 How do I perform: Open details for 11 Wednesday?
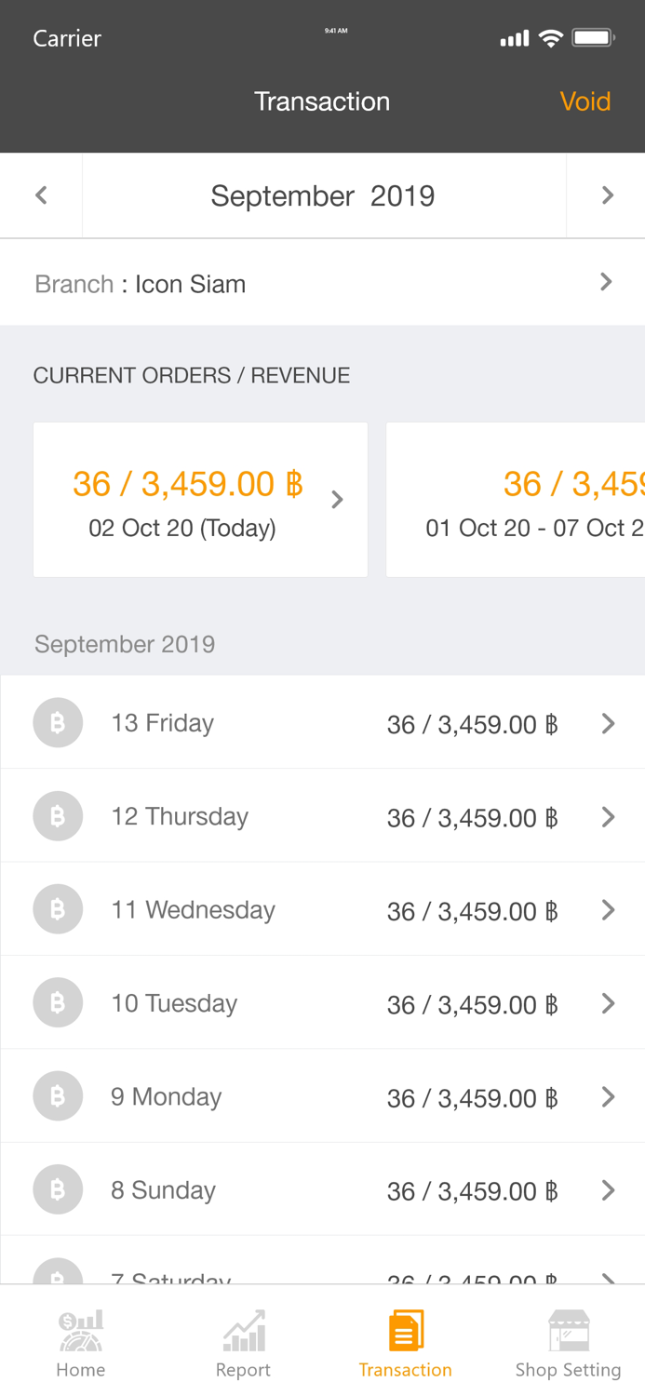tap(322, 908)
